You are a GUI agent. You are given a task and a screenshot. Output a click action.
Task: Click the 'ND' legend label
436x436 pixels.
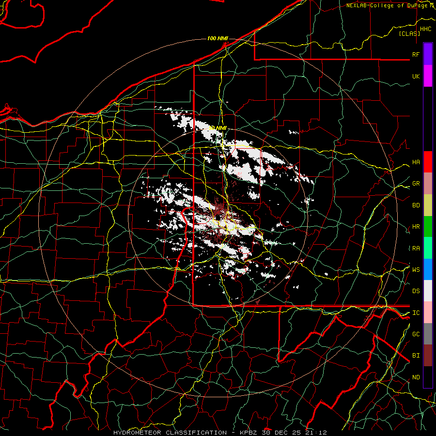coord(416,377)
